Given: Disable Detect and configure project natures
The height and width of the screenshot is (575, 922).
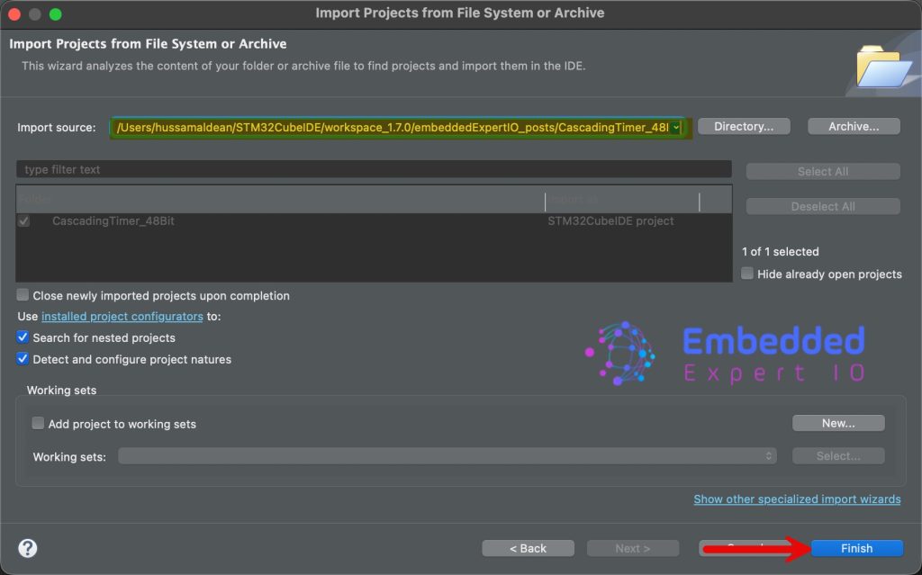Looking at the screenshot, I should (x=23, y=359).
